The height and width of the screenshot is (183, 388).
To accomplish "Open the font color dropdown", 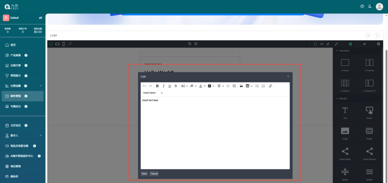I will [202, 86].
